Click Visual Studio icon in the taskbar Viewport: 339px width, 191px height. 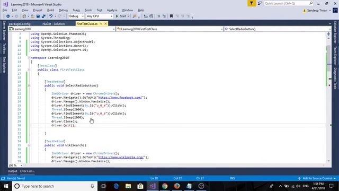153,186
